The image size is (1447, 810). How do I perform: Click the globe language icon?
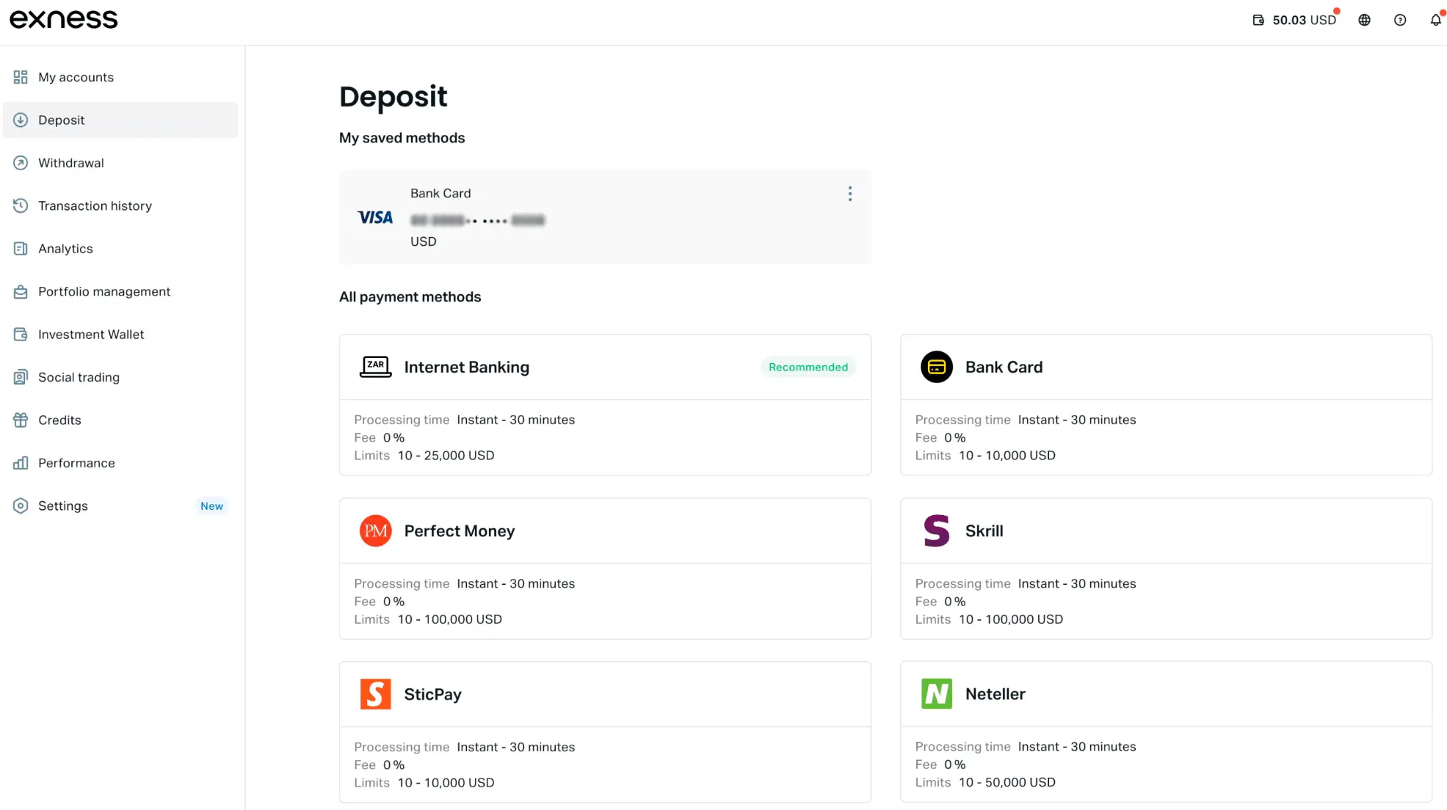click(1364, 20)
